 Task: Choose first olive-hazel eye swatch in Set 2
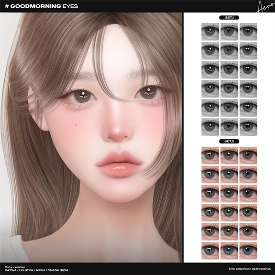(x=210, y=232)
